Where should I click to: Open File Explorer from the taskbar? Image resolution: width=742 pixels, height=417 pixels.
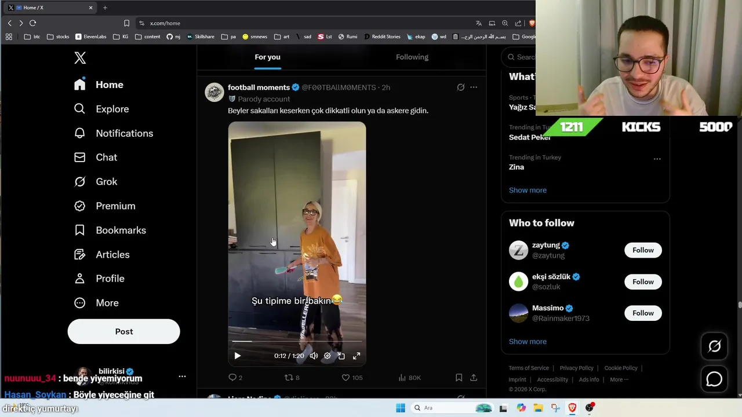tap(538, 408)
